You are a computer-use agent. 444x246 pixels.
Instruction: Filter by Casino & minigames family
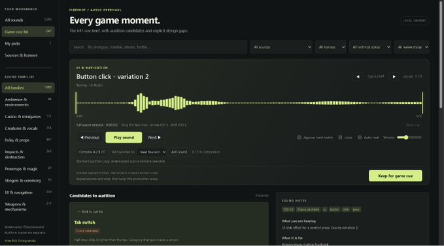[28, 117]
